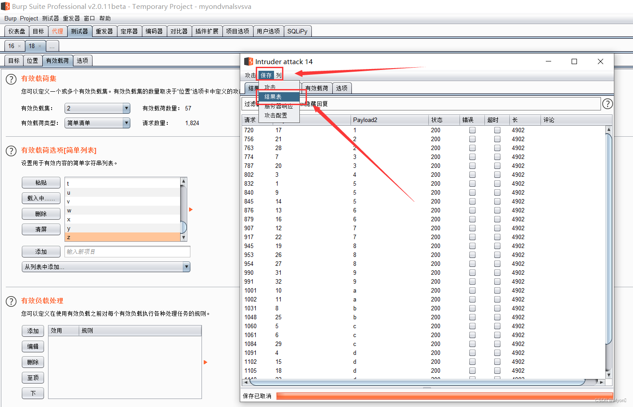Open the 攻击 menu in attack window

250,75
